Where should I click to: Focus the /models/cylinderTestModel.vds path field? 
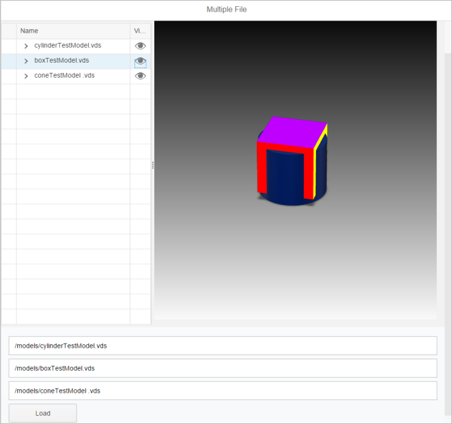(223, 346)
